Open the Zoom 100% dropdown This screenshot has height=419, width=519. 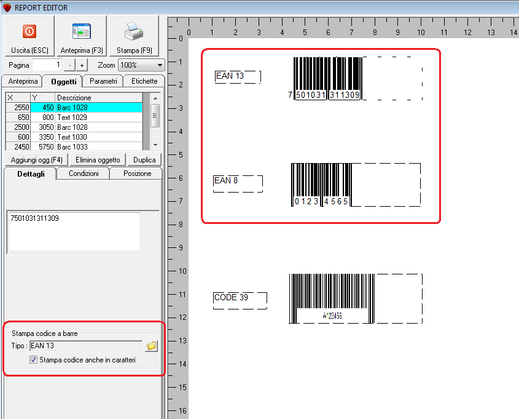click(x=141, y=65)
